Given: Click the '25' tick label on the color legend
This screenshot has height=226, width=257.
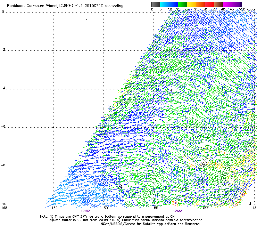Looking at the screenshot, I should (x=196, y=9).
